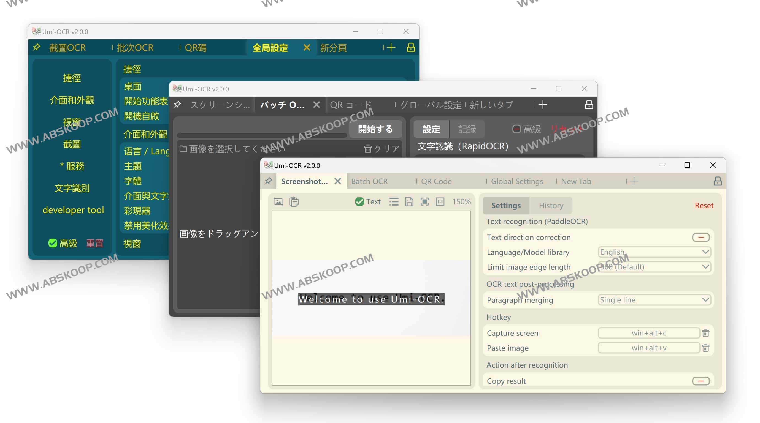Click the QR Code tab icon

pyautogui.click(x=436, y=181)
